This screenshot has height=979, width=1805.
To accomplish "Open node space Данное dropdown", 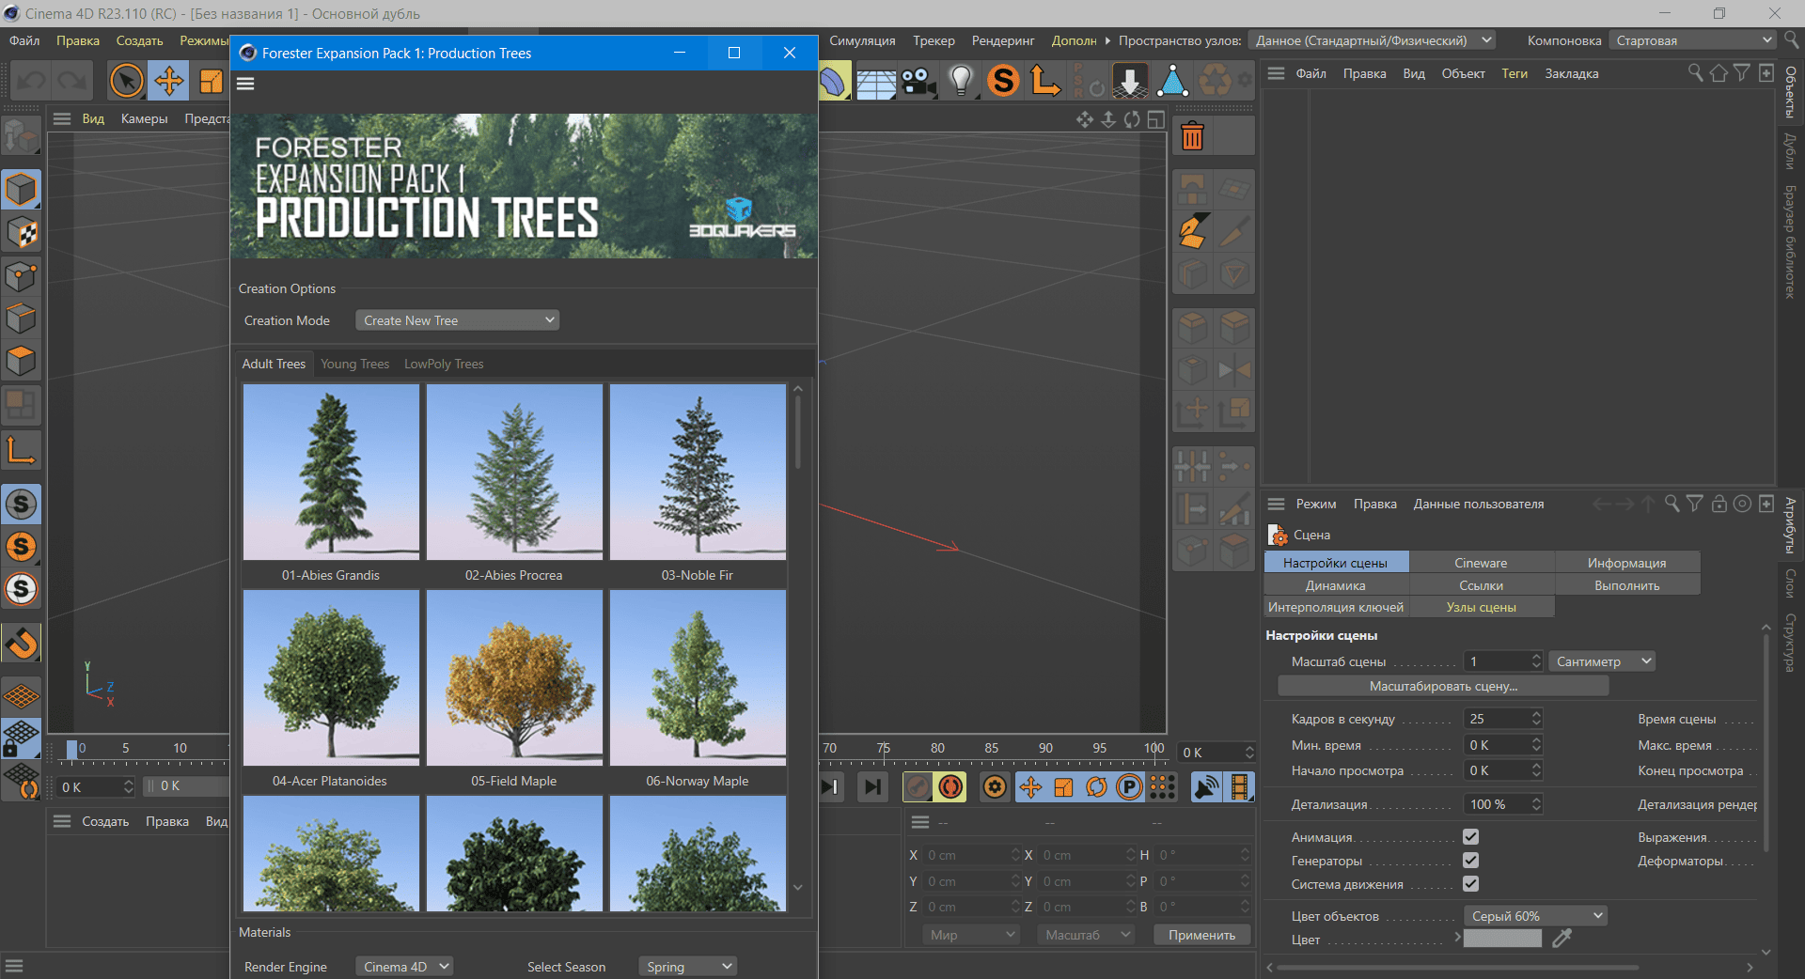I will (1372, 40).
